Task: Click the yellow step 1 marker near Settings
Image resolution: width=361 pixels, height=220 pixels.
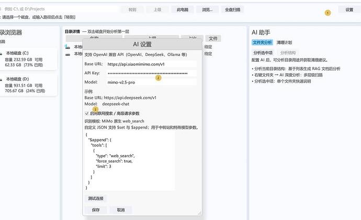Action: coord(328,13)
